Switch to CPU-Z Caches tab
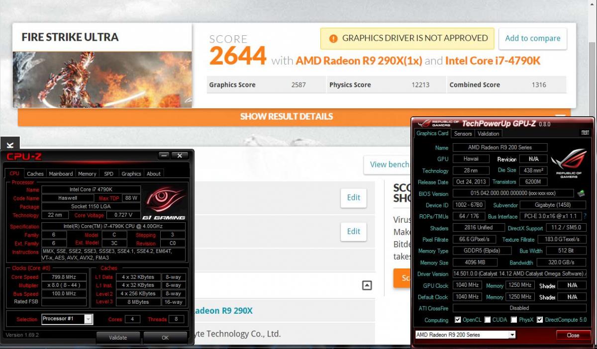The width and height of the screenshot is (597, 349). (35, 174)
